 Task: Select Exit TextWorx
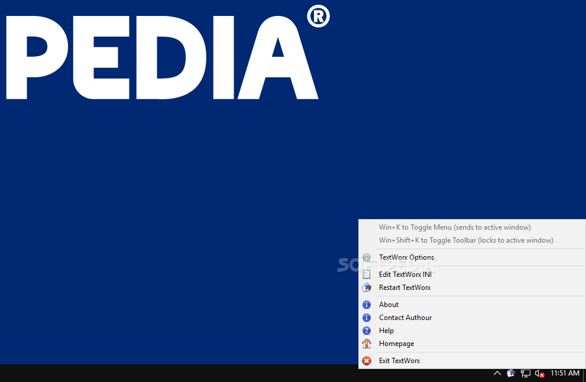coord(472,361)
